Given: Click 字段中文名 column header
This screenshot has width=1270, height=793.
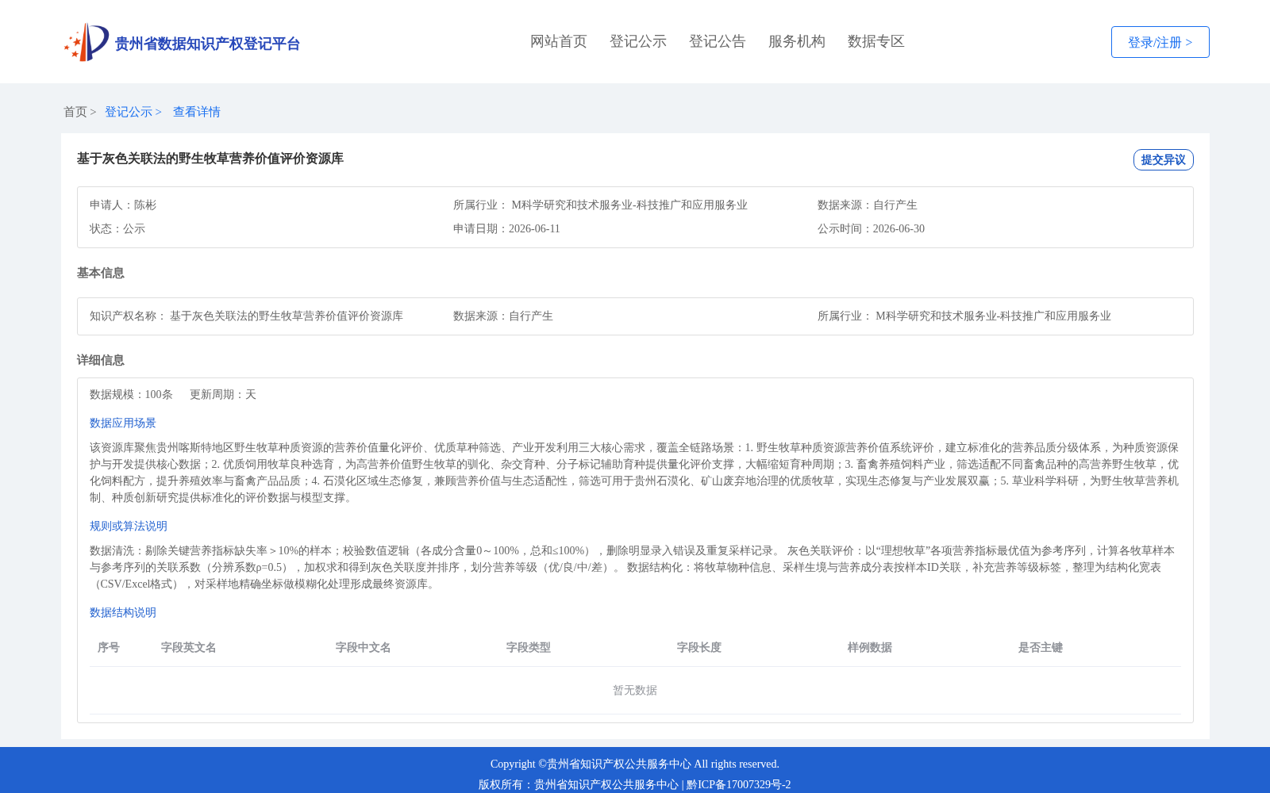Looking at the screenshot, I should [364, 647].
